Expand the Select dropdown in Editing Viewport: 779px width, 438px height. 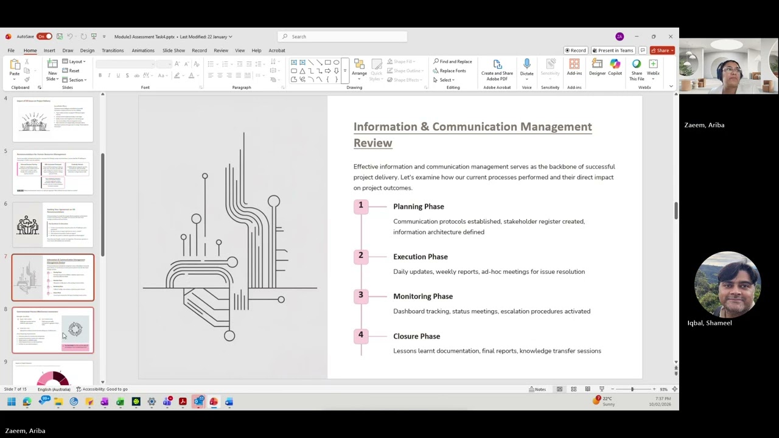click(445, 80)
